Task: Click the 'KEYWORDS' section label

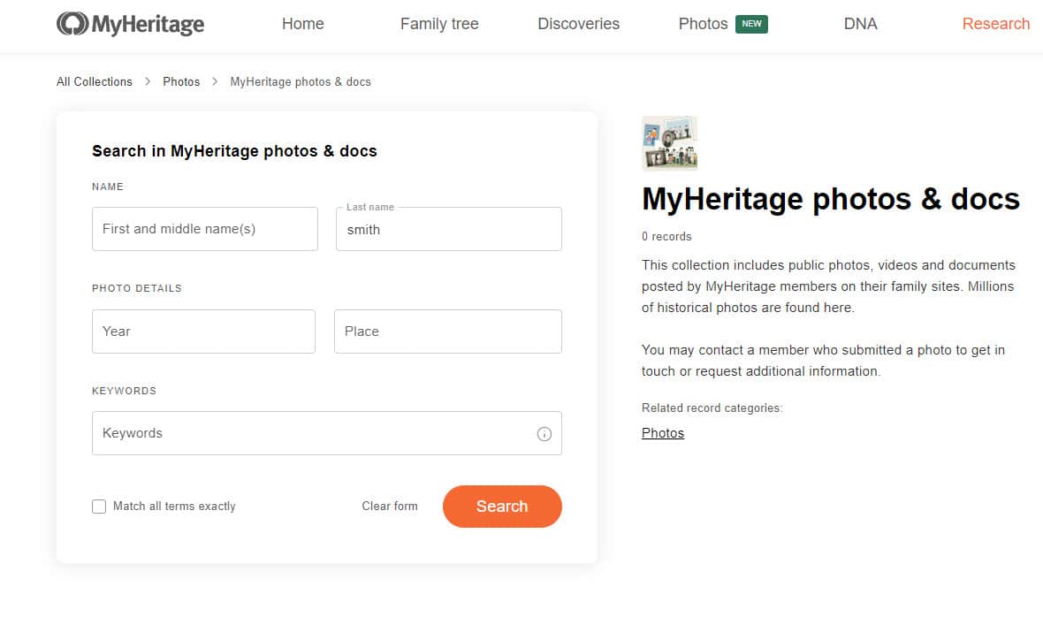Action: pos(125,391)
